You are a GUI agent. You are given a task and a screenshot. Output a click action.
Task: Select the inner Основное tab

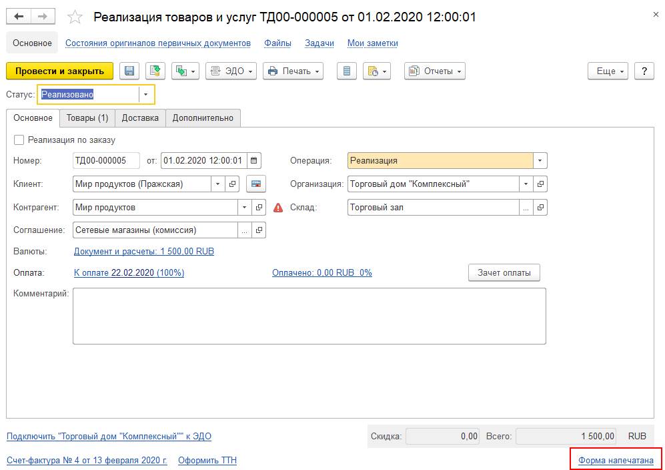(33, 118)
